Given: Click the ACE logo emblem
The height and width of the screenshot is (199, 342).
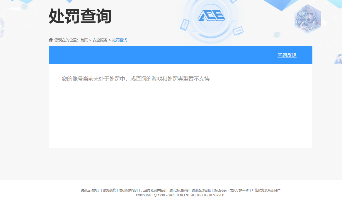Looking at the screenshot, I should (211, 16).
